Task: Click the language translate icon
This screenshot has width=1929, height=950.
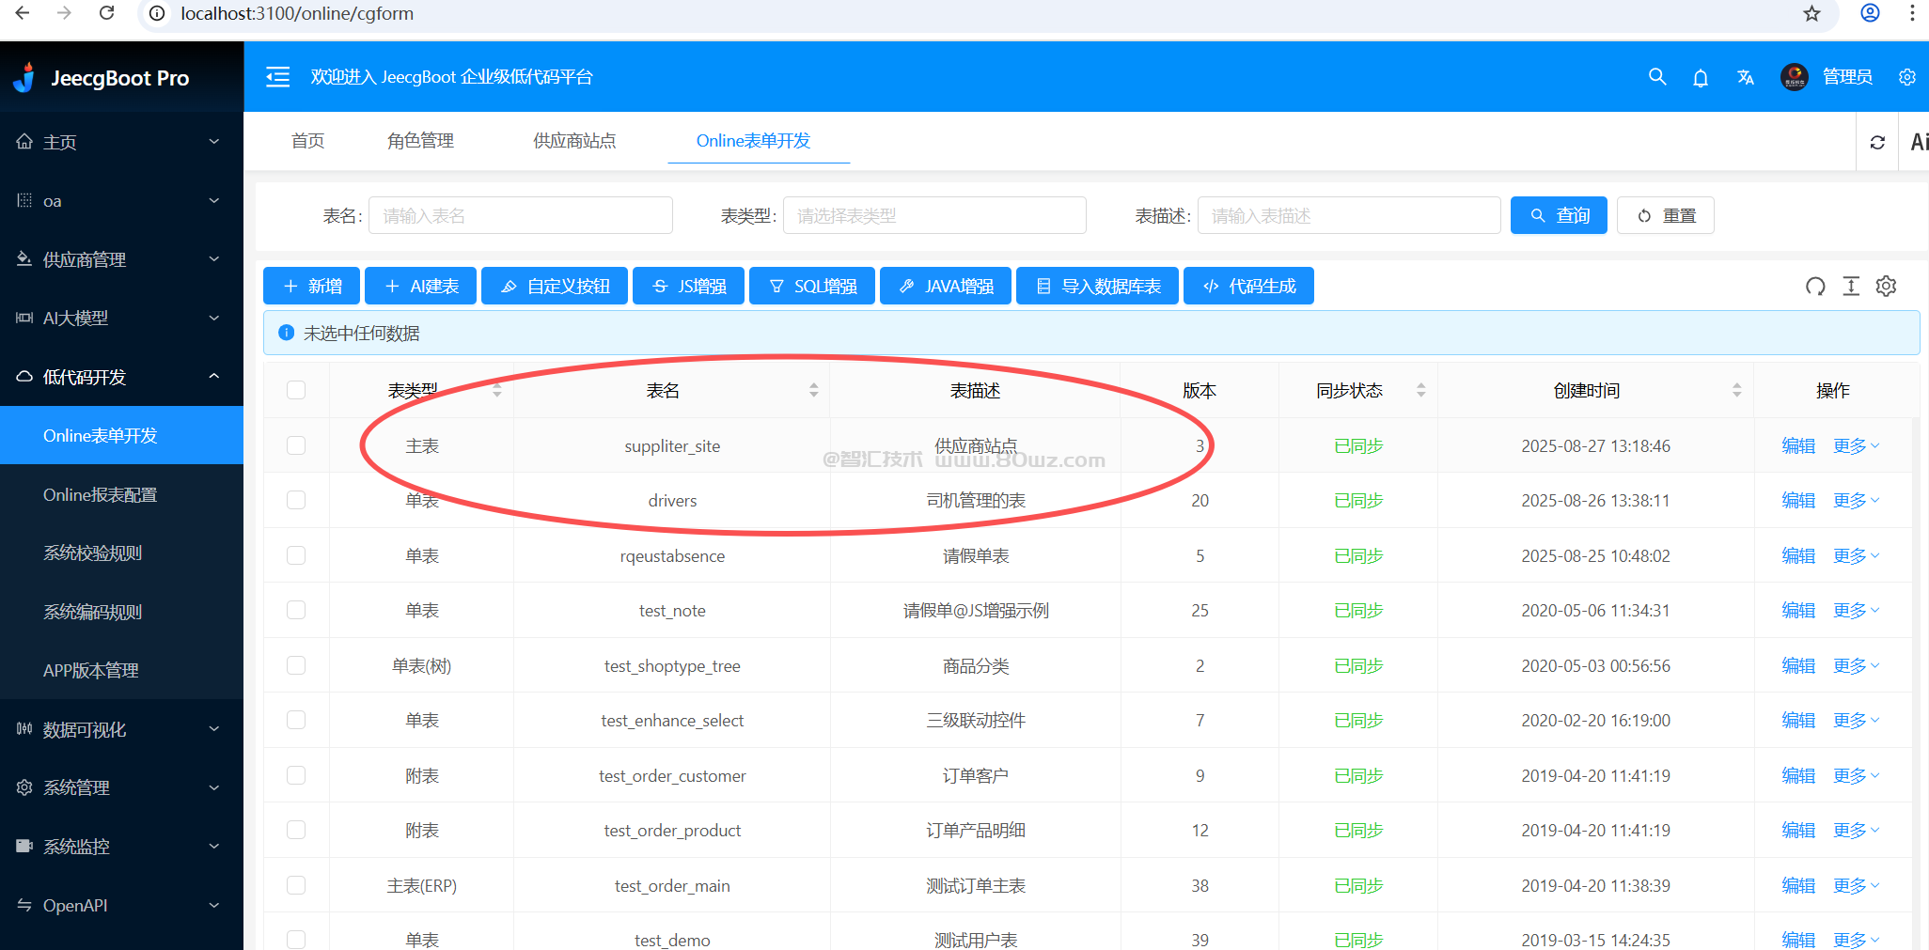Action: 1746,77
